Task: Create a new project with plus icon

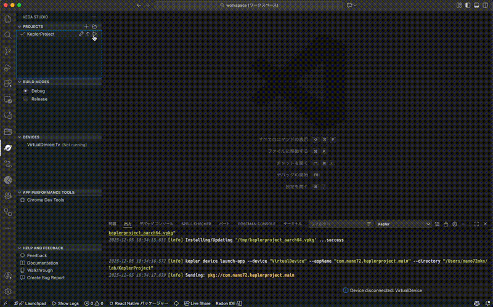Action: [86, 26]
